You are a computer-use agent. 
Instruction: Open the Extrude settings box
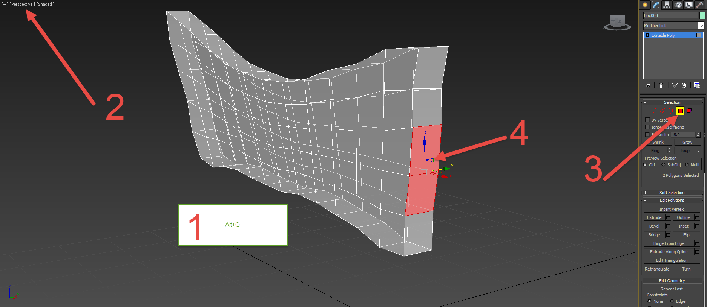point(668,217)
